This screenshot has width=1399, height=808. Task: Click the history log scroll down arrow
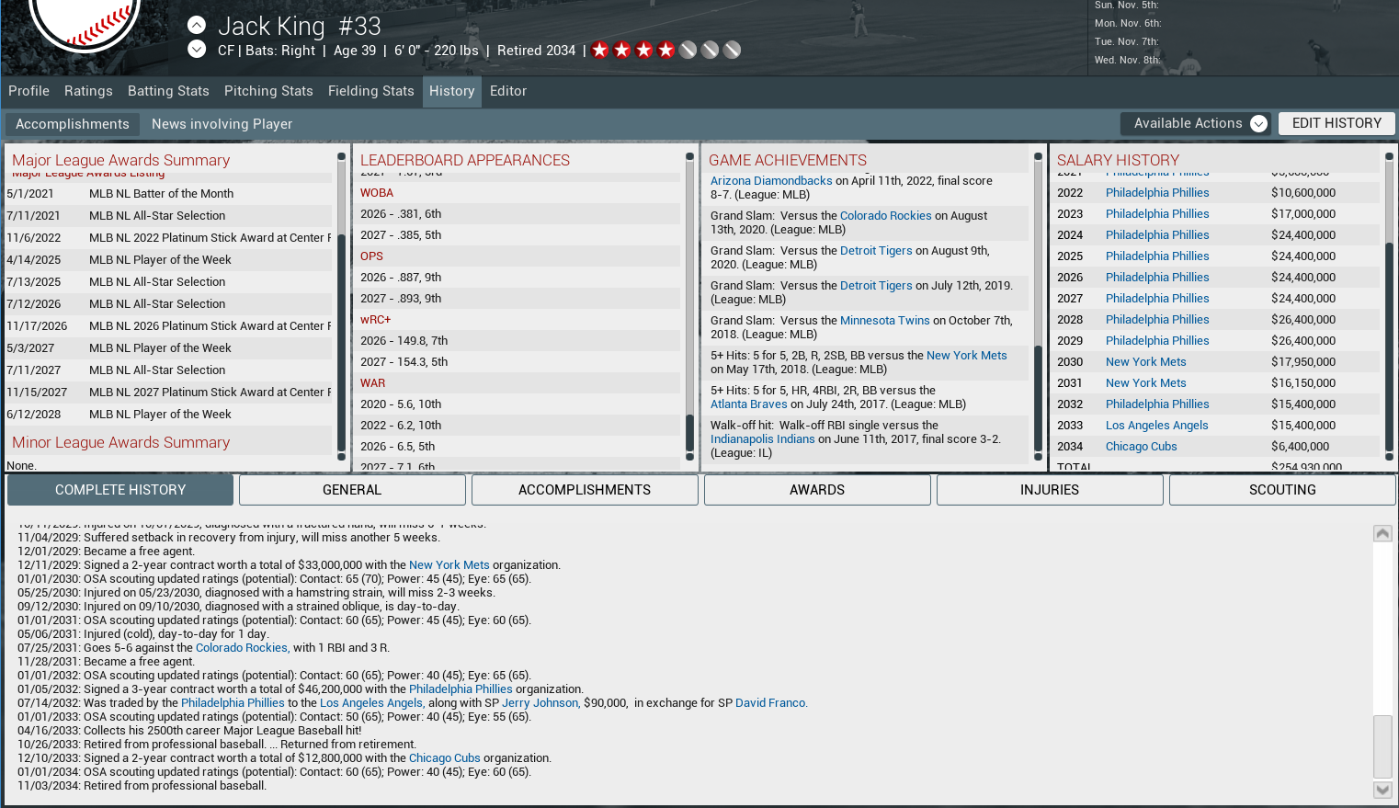[x=1382, y=790]
